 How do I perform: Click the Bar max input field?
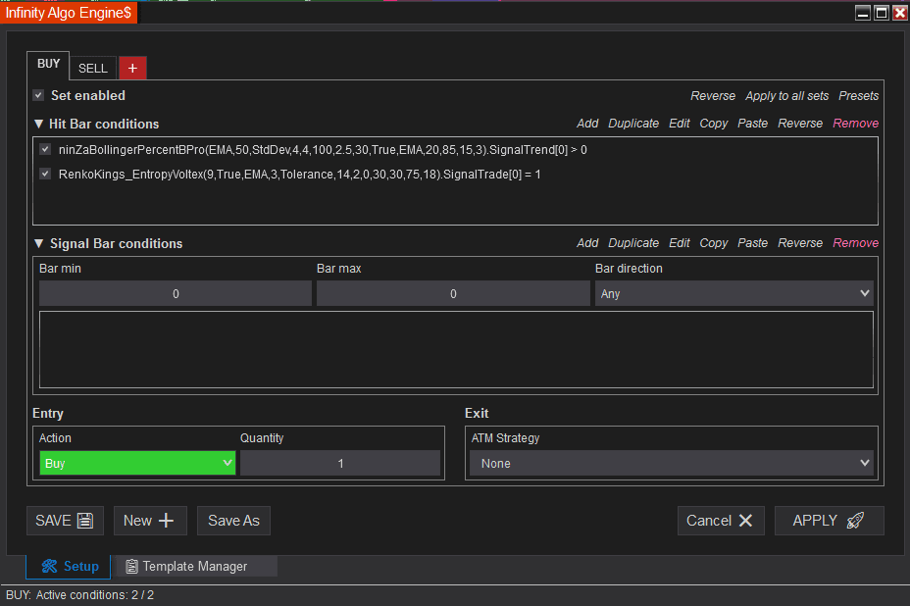coord(453,294)
